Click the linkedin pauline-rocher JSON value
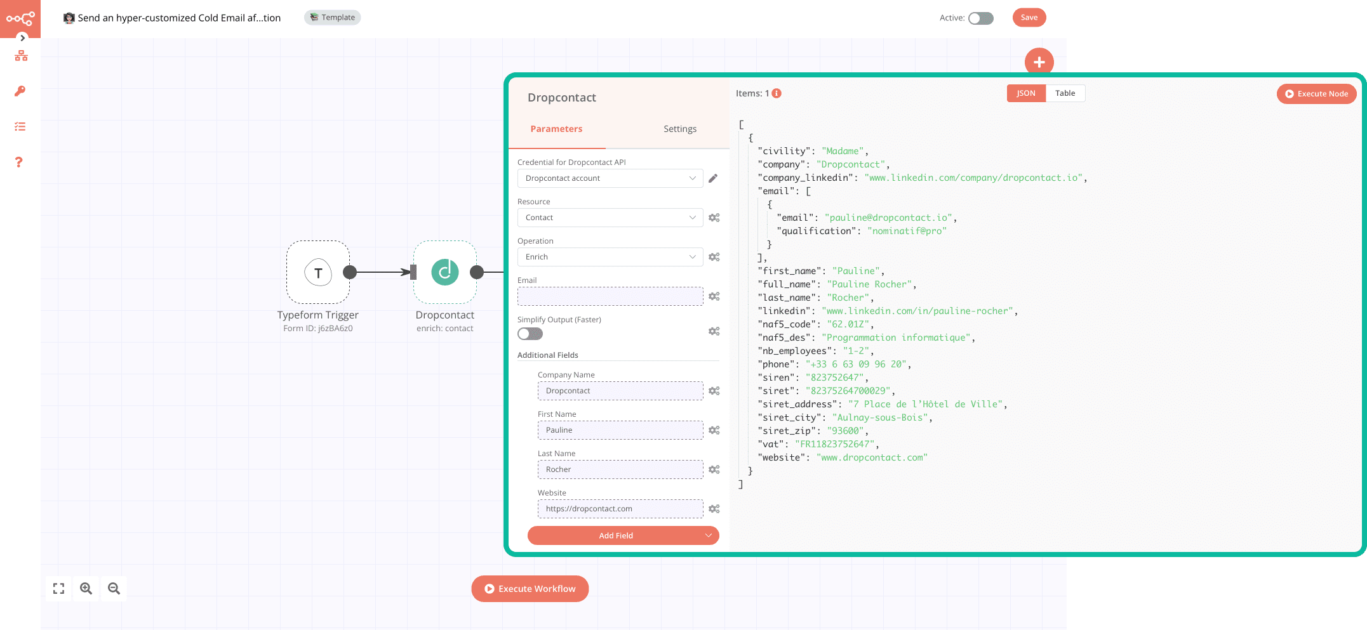 pyautogui.click(x=918, y=311)
